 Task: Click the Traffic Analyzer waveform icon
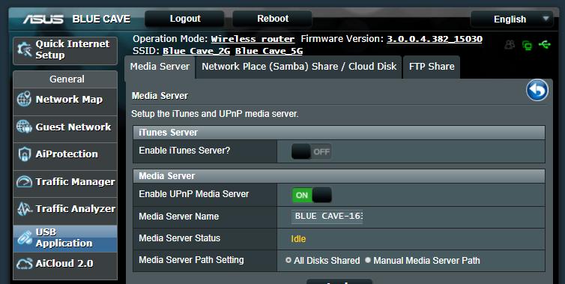pos(24,209)
